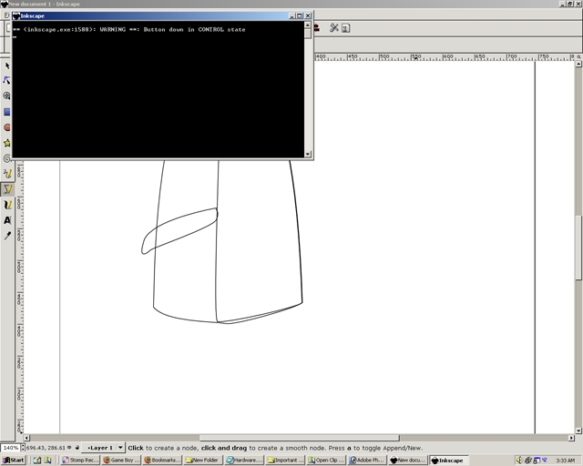Choose the Zoom tool in the toolbox
Image resolution: width=583 pixels, height=466 pixels.
pyautogui.click(x=7, y=96)
